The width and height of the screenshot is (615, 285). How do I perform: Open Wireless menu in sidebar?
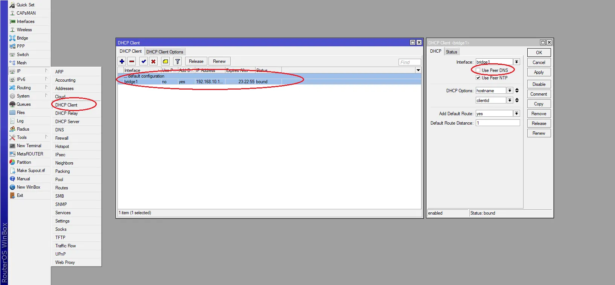point(24,30)
